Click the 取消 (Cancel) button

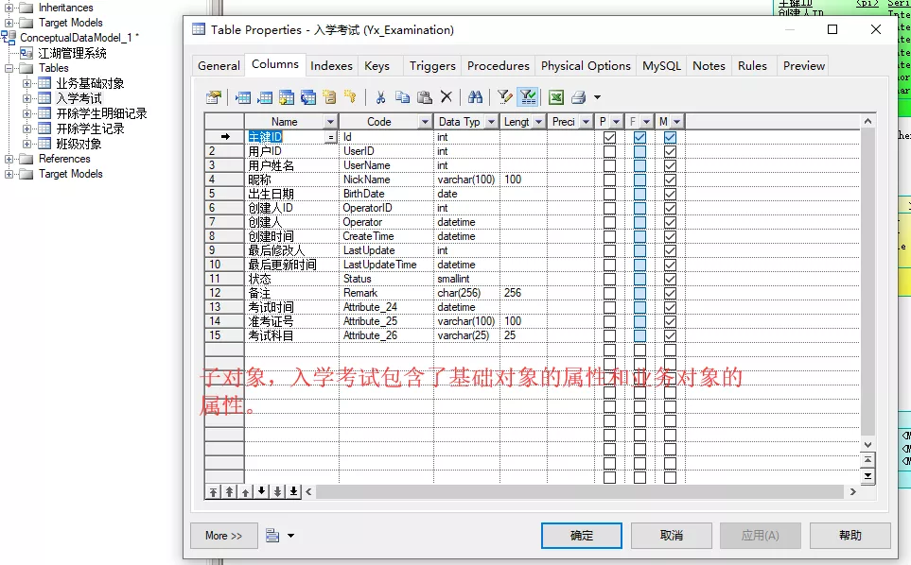(671, 536)
